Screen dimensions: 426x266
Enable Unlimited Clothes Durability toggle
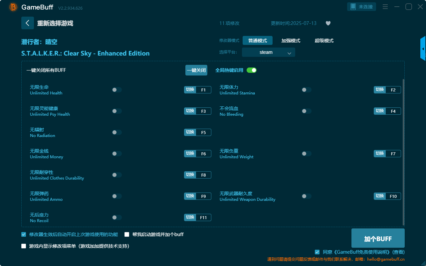[117, 175]
